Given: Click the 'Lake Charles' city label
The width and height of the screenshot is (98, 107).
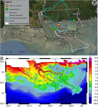Looking at the screenshot, I should 14,29.
